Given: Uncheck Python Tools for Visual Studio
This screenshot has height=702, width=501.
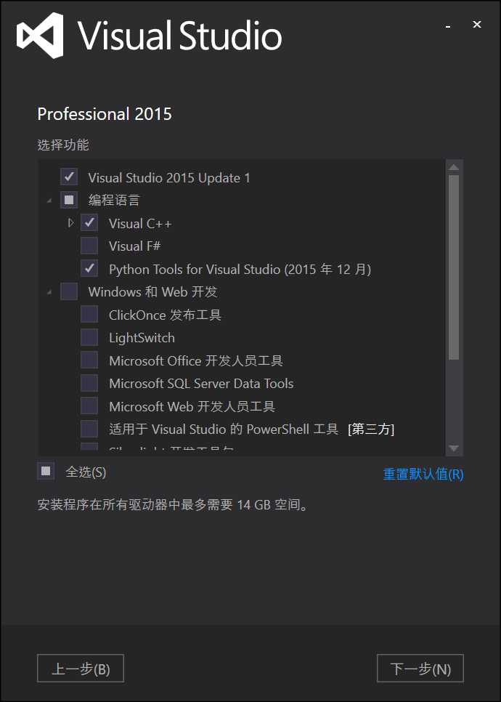Looking at the screenshot, I should tap(89, 269).
